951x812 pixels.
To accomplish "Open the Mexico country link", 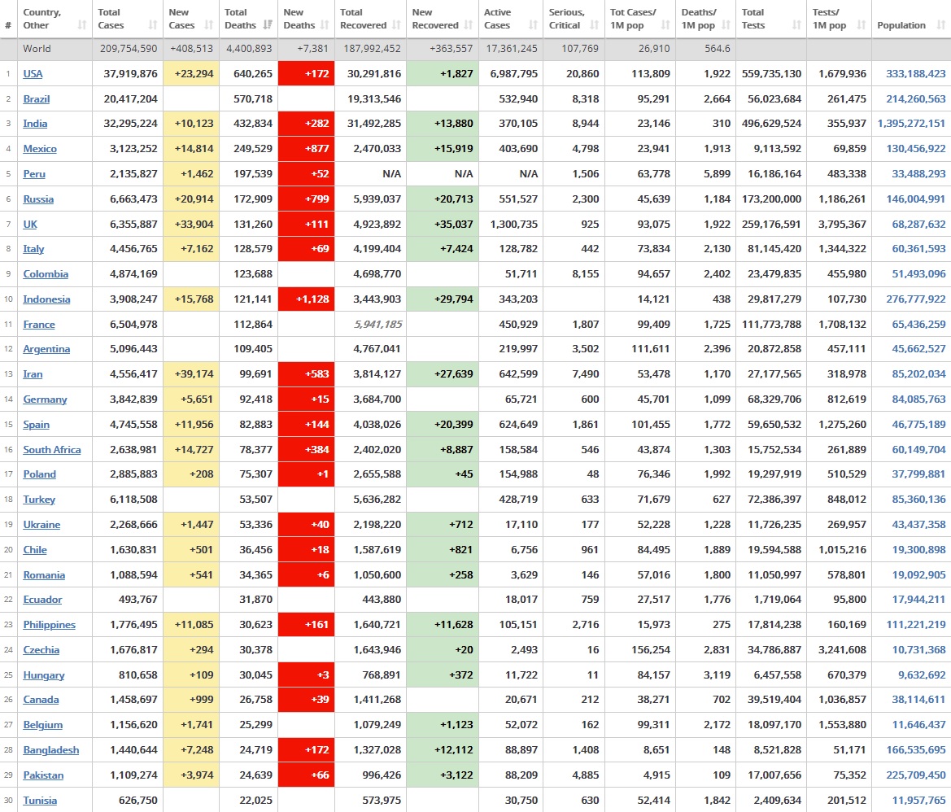I will [40, 149].
